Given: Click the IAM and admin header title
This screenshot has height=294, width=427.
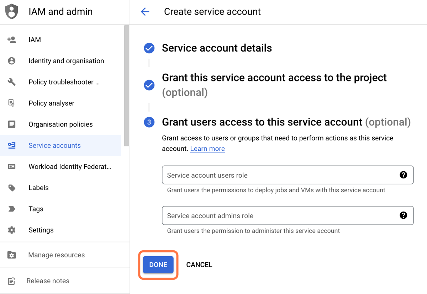Looking at the screenshot, I should [60, 12].
